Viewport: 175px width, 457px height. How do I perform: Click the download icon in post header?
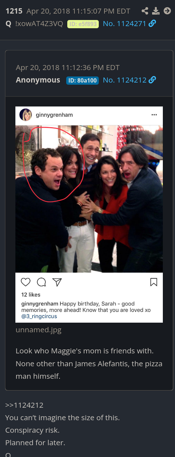coord(156,11)
